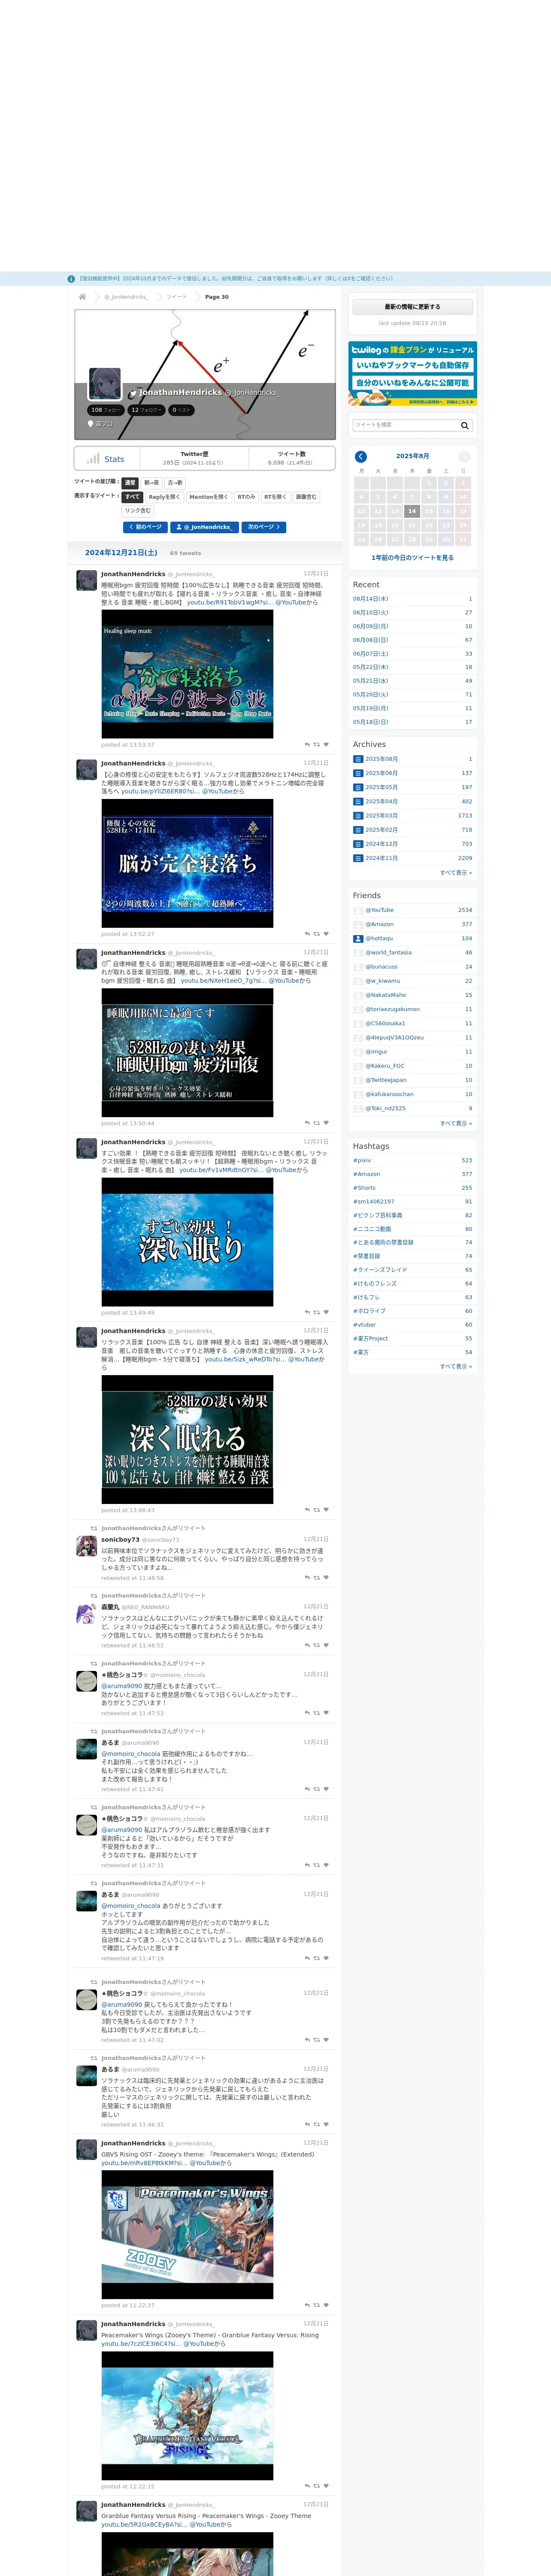Open list icon for 2024年11月 archive
The width and height of the screenshot is (551, 2576).
point(358,858)
